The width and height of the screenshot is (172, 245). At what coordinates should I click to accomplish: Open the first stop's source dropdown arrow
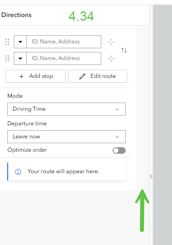(20, 42)
